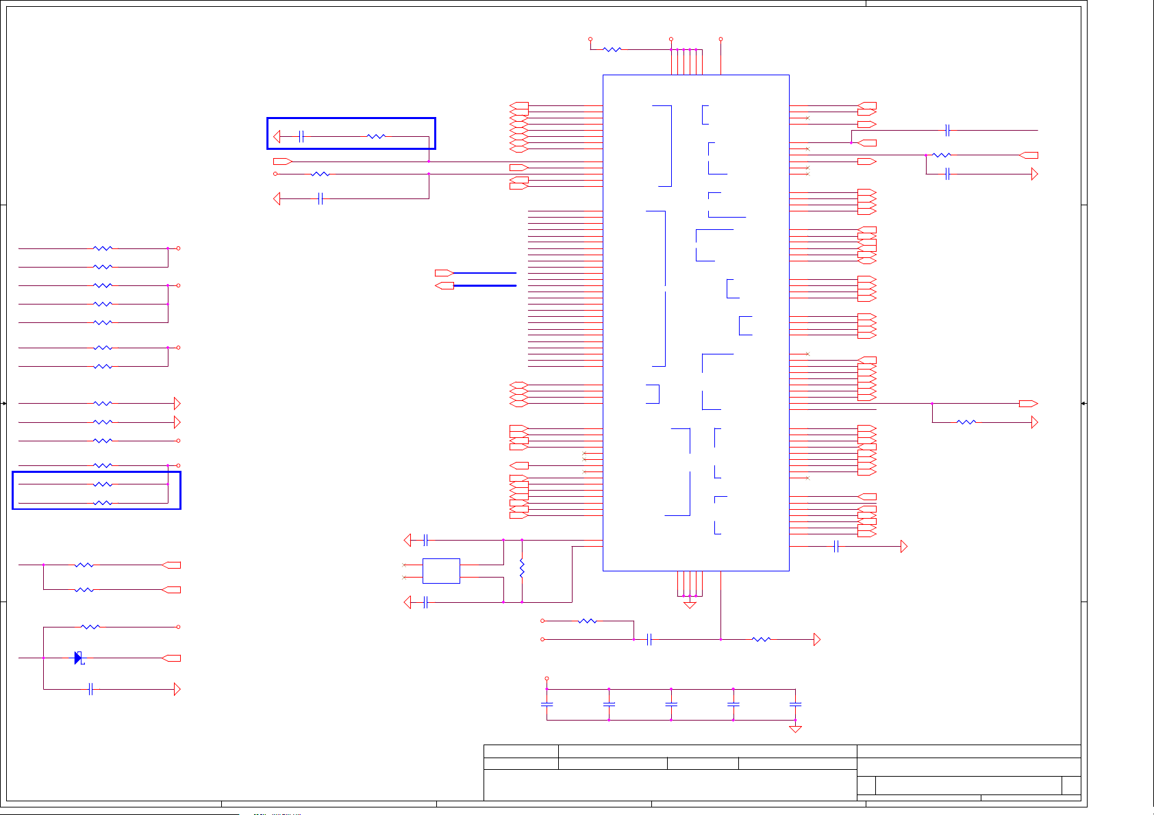The height and width of the screenshot is (815, 1154).
Task: Select capacitor below IC on horizontal net
Action: point(649,639)
